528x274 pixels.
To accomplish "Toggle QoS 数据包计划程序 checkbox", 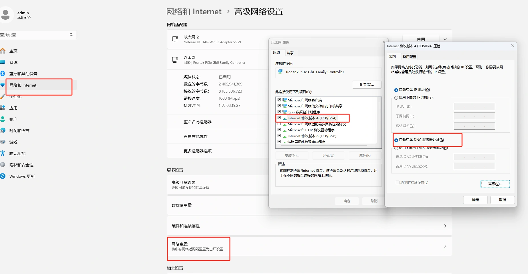I will pyautogui.click(x=279, y=112).
